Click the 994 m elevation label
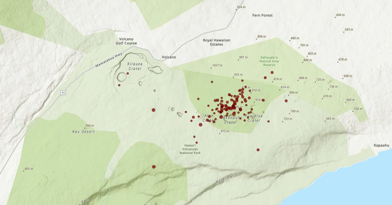392x205 pixels. tap(90, 126)
